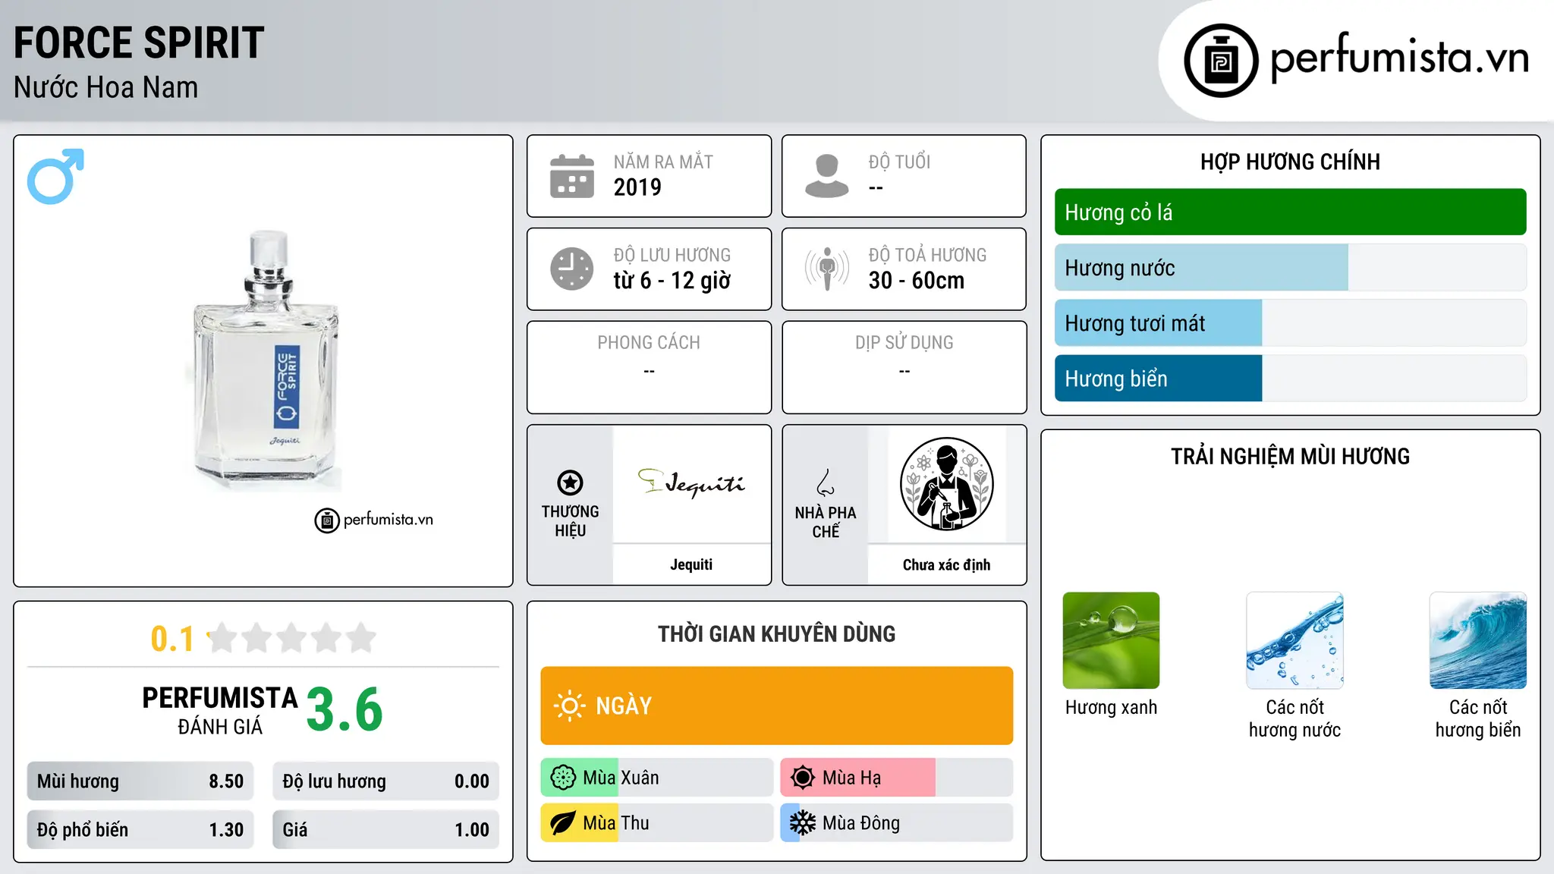The height and width of the screenshot is (874, 1554).
Task: Click the Hương tươi mát accord bar
Action: pyautogui.click(x=1290, y=322)
